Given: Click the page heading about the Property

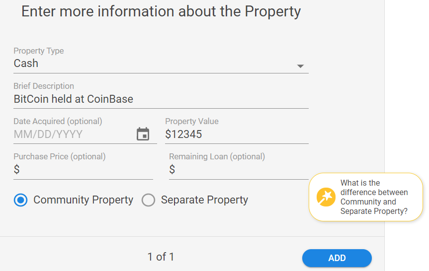Looking at the screenshot, I should 161,11.
